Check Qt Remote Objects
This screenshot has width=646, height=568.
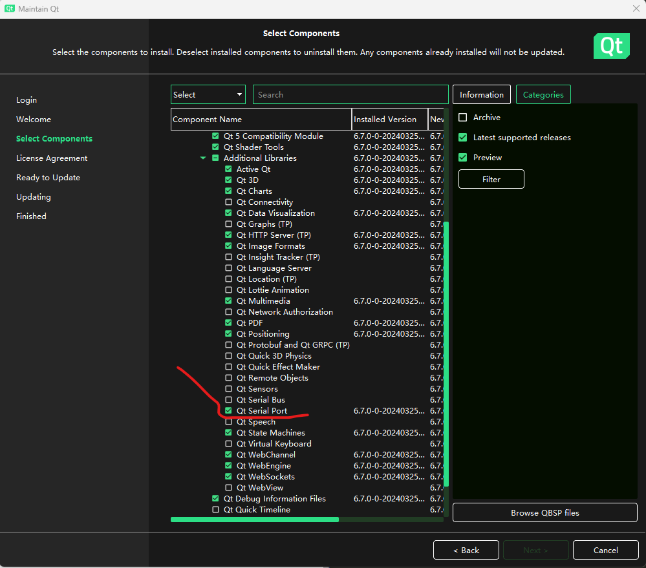[228, 378]
